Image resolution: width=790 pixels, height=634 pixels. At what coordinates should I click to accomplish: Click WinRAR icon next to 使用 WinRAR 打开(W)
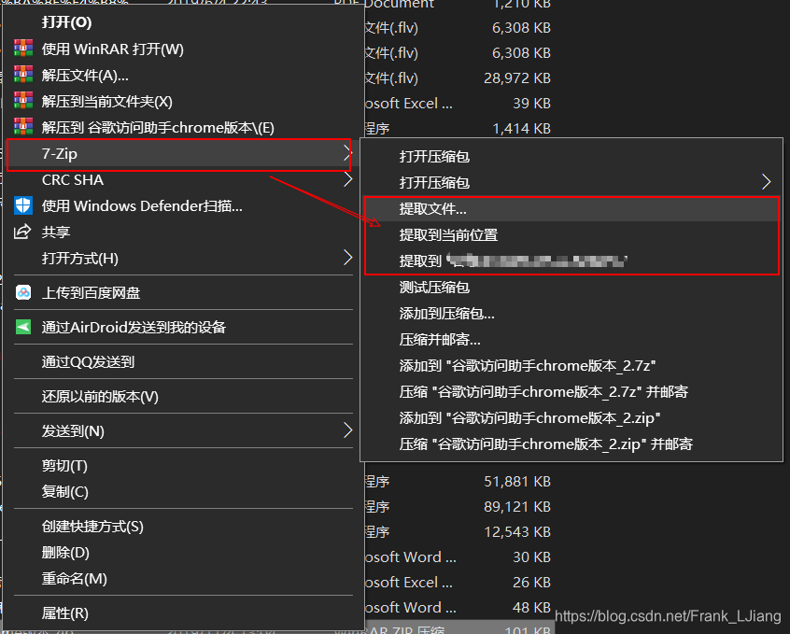click(x=23, y=49)
